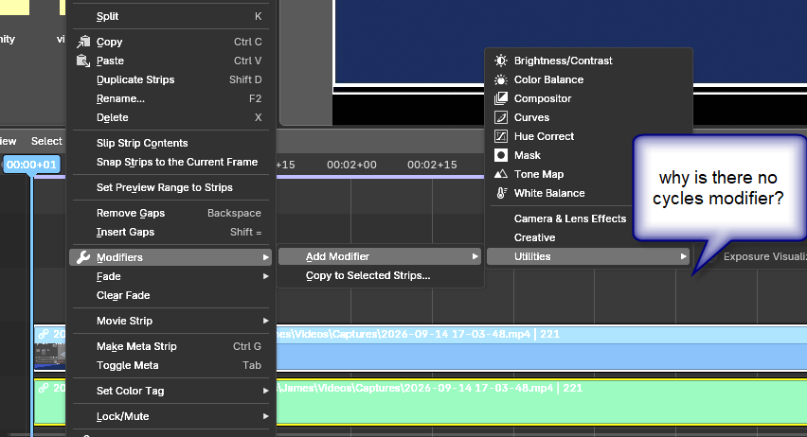Expand the Add Modifier submenu arrow
This screenshot has width=807, height=437.
tap(475, 256)
